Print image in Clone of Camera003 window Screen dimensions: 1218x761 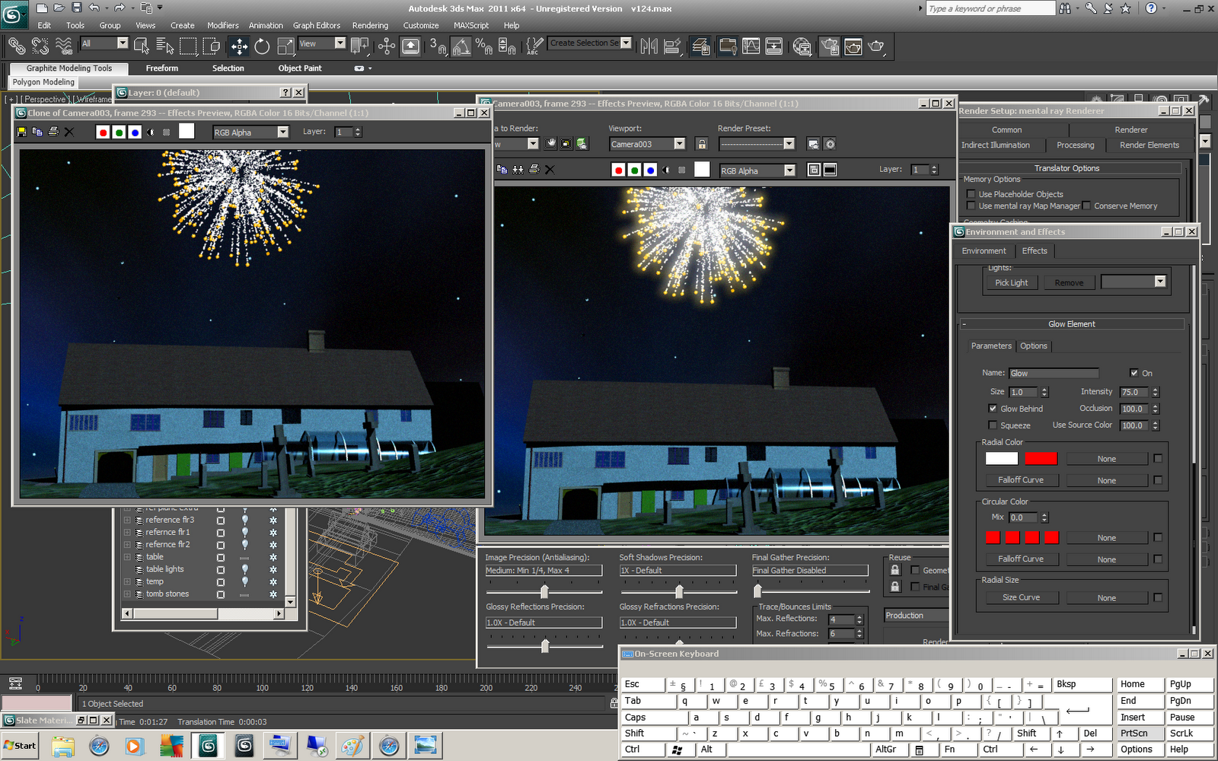coord(53,132)
